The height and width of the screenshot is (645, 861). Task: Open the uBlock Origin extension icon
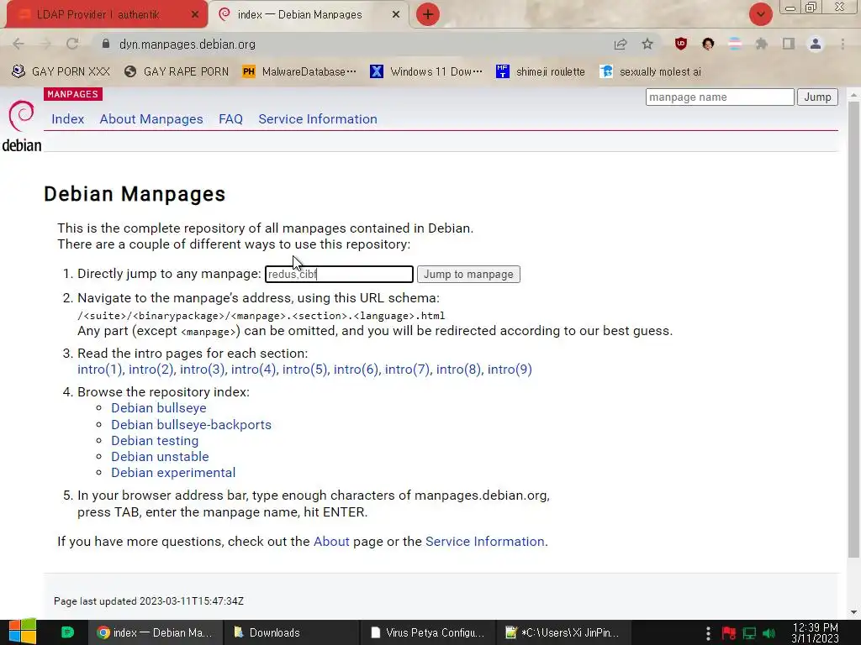point(681,44)
